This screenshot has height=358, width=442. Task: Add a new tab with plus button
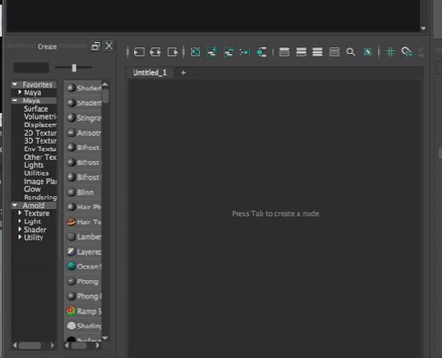(x=183, y=73)
